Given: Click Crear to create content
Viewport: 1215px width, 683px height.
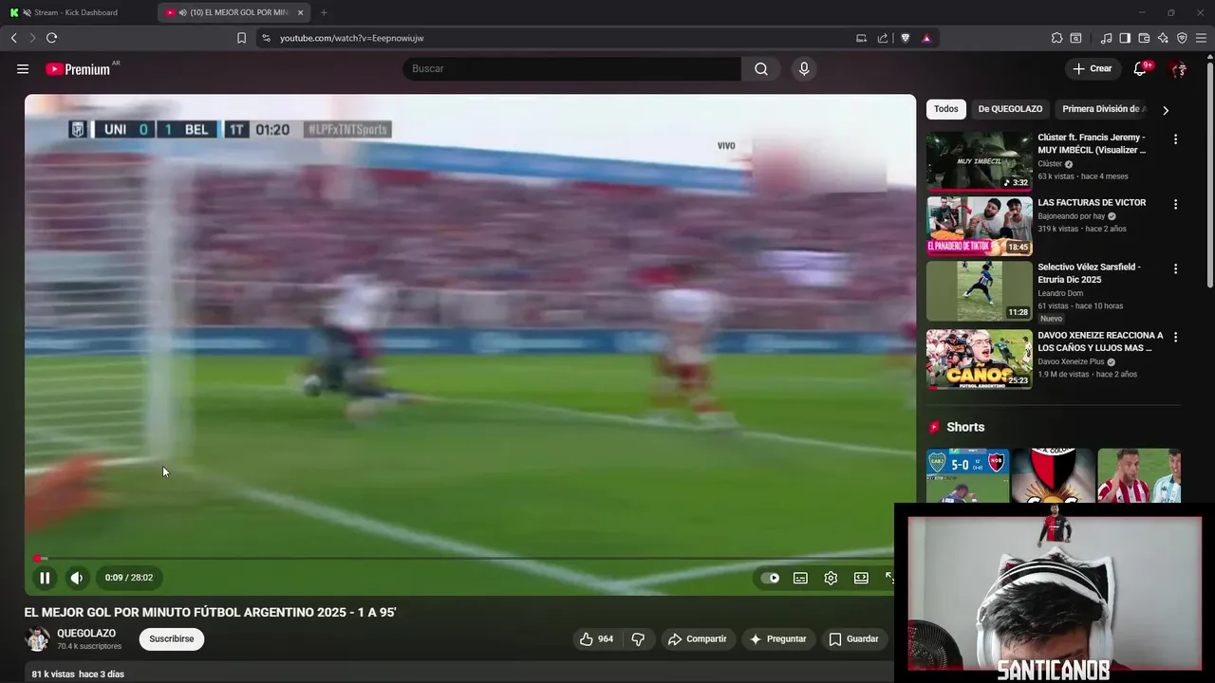Looking at the screenshot, I should [x=1092, y=69].
